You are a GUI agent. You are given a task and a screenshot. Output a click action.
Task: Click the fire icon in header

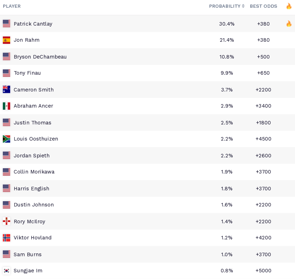click(x=289, y=6)
